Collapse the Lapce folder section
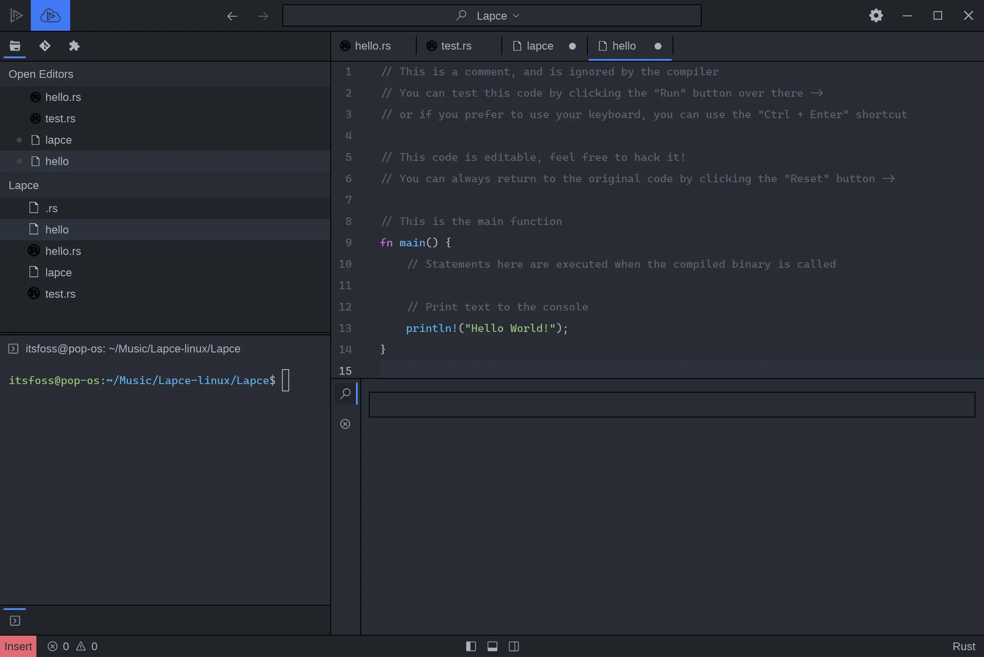The height and width of the screenshot is (657, 984). (24, 185)
